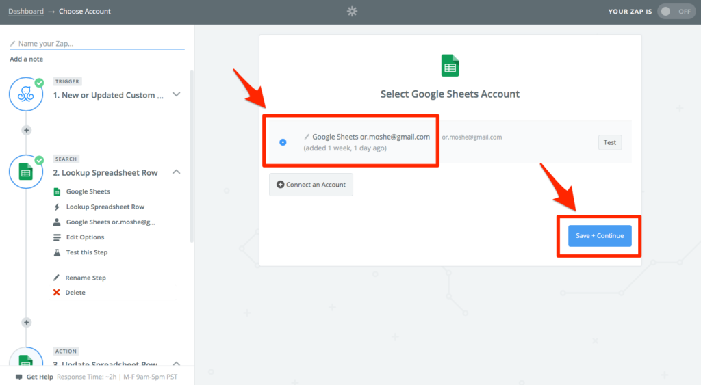The height and width of the screenshot is (385, 701).
Task: Click the Name your Zap input field
Action: [x=97, y=43]
